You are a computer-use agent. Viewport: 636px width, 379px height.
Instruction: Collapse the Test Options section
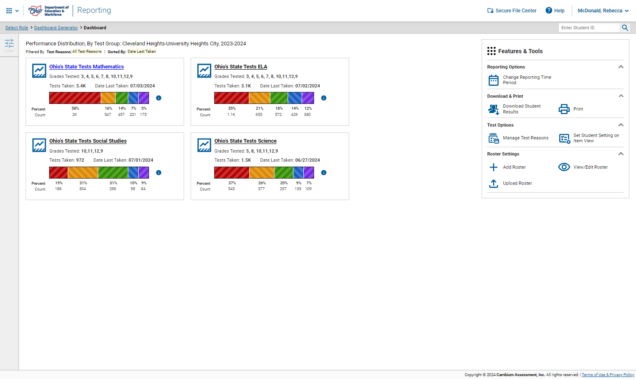pyautogui.click(x=621, y=125)
